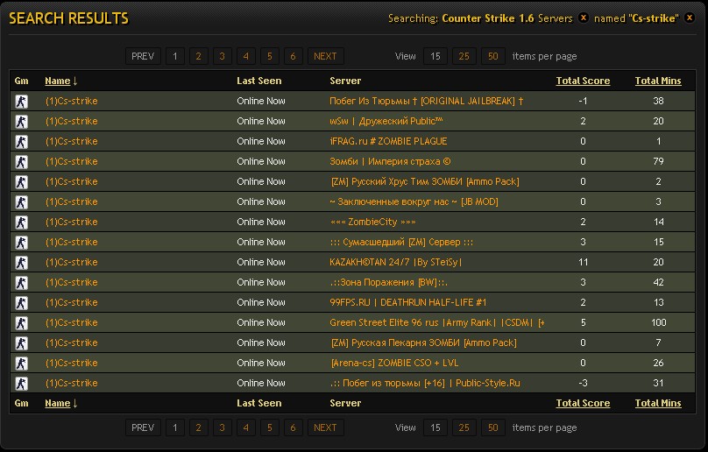Image resolution: width=708 pixels, height=452 pixels.
Task: Open the 99FPS.RU DEATHRUN HALF-LIFE #1 server link
Action: (407, 303)
